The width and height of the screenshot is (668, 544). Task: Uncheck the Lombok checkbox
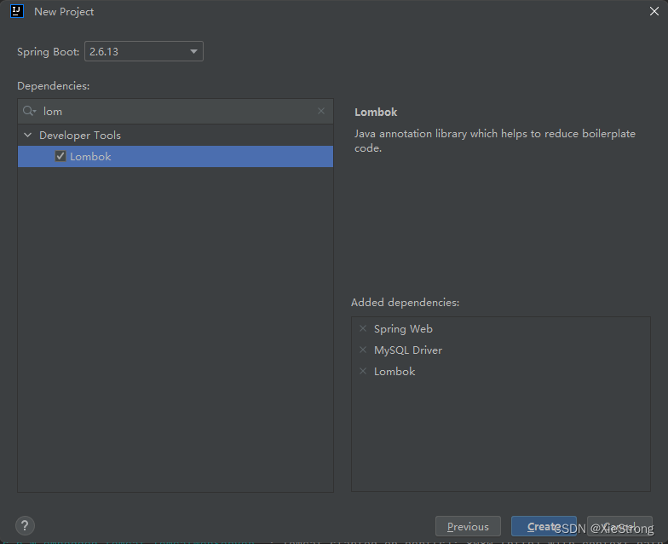[60, 157]
